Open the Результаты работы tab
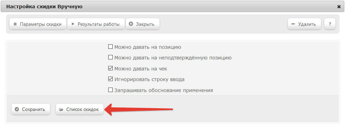Viewport: 345px width, 124px height. 96,24
